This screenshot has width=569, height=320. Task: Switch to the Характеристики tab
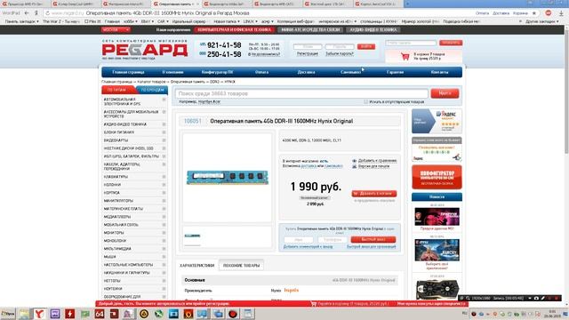click(197, 266)
